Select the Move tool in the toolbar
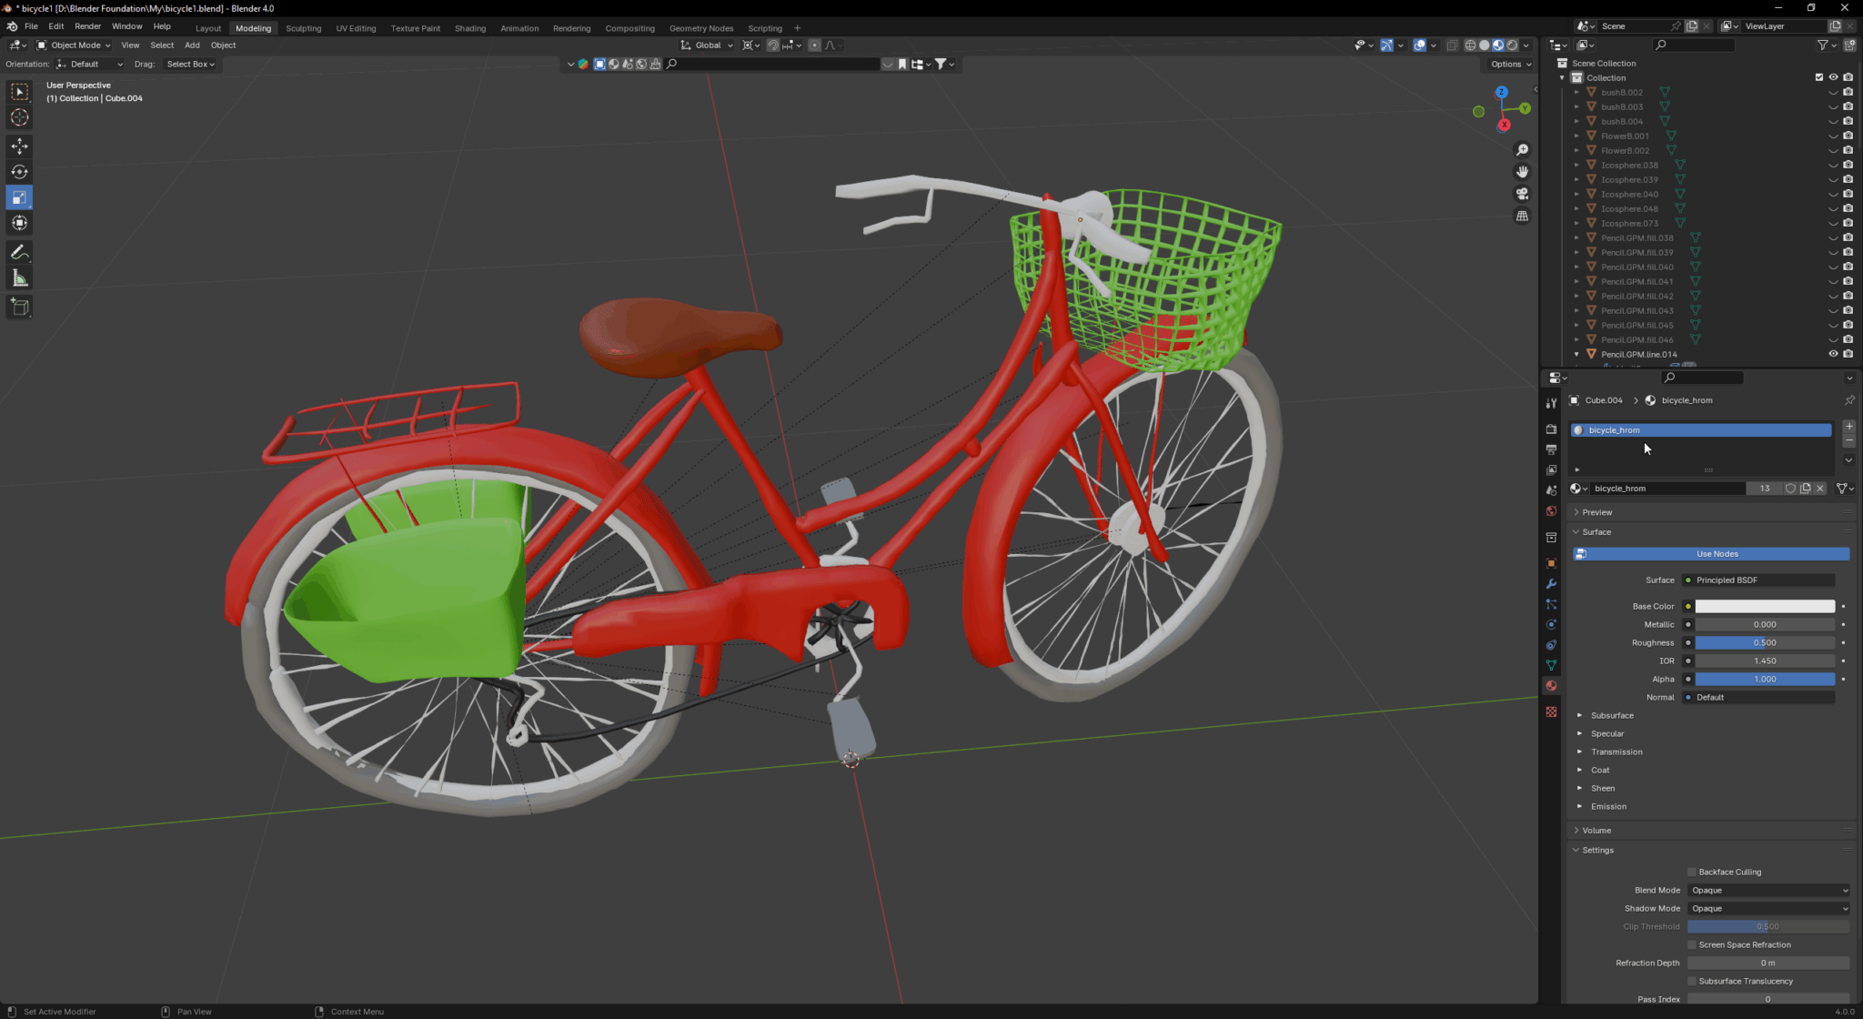 pyautogui.click(x=19, y=146)
